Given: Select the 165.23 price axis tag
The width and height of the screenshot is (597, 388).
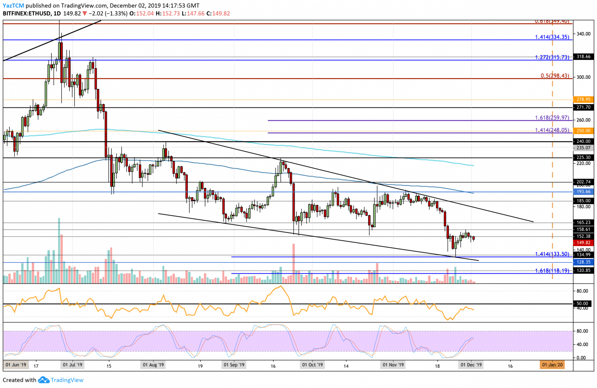Looking at the screenshot, I should (583, 223).
